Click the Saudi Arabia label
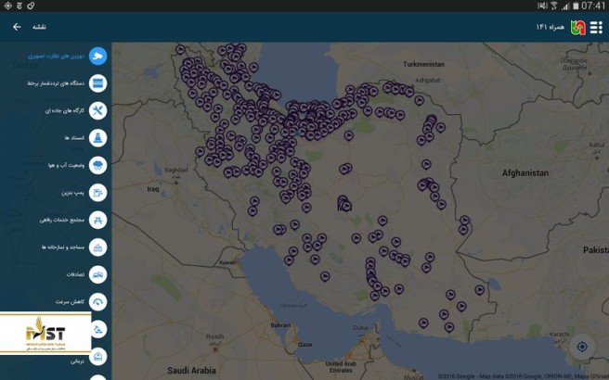The width and height of the screenshot is (609, 380). coord(191,371)
